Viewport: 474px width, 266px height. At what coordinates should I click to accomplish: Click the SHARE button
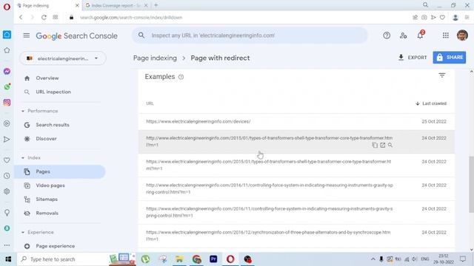click(x=450, y=58)
